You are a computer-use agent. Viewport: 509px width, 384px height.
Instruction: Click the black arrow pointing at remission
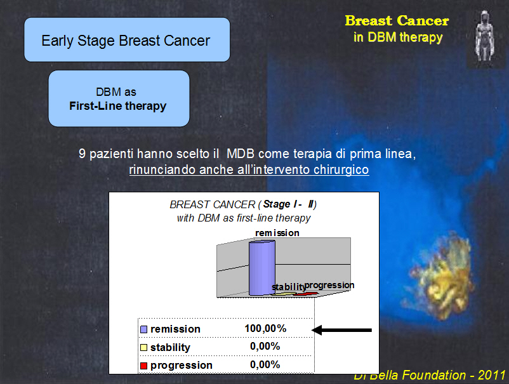coord(341,330)
